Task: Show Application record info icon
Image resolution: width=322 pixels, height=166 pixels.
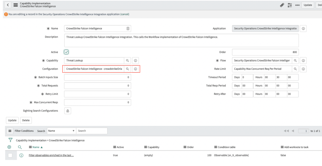Action: point(303,29)
